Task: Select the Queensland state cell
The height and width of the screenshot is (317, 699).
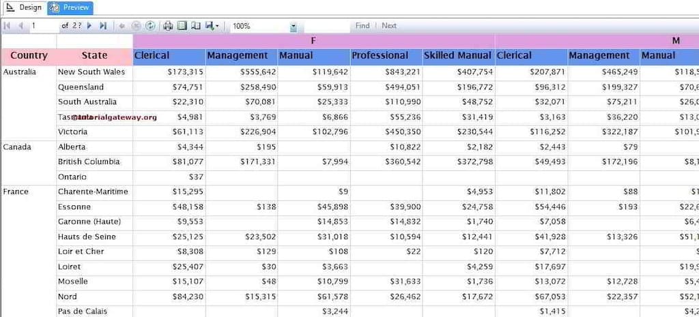Action: (x=94, y=87)
